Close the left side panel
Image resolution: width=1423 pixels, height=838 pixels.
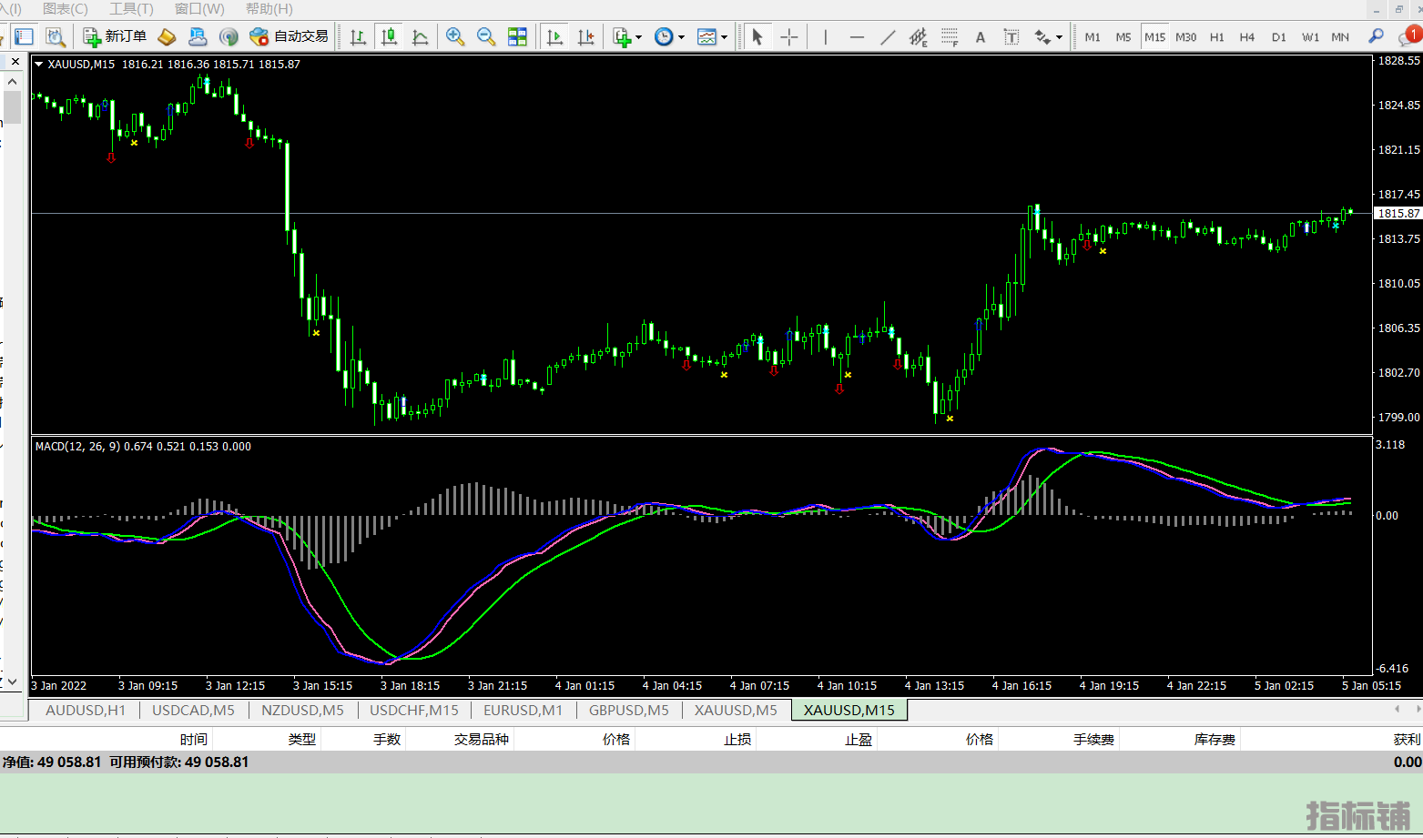tap(15, 62)
